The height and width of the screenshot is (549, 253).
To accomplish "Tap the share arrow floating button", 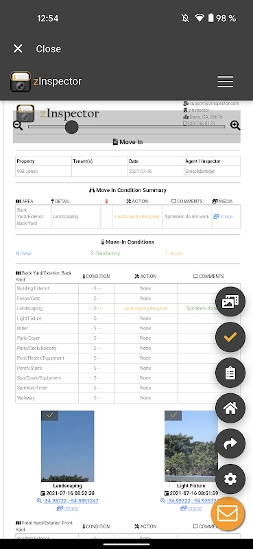I will click(x=230, y=443).
